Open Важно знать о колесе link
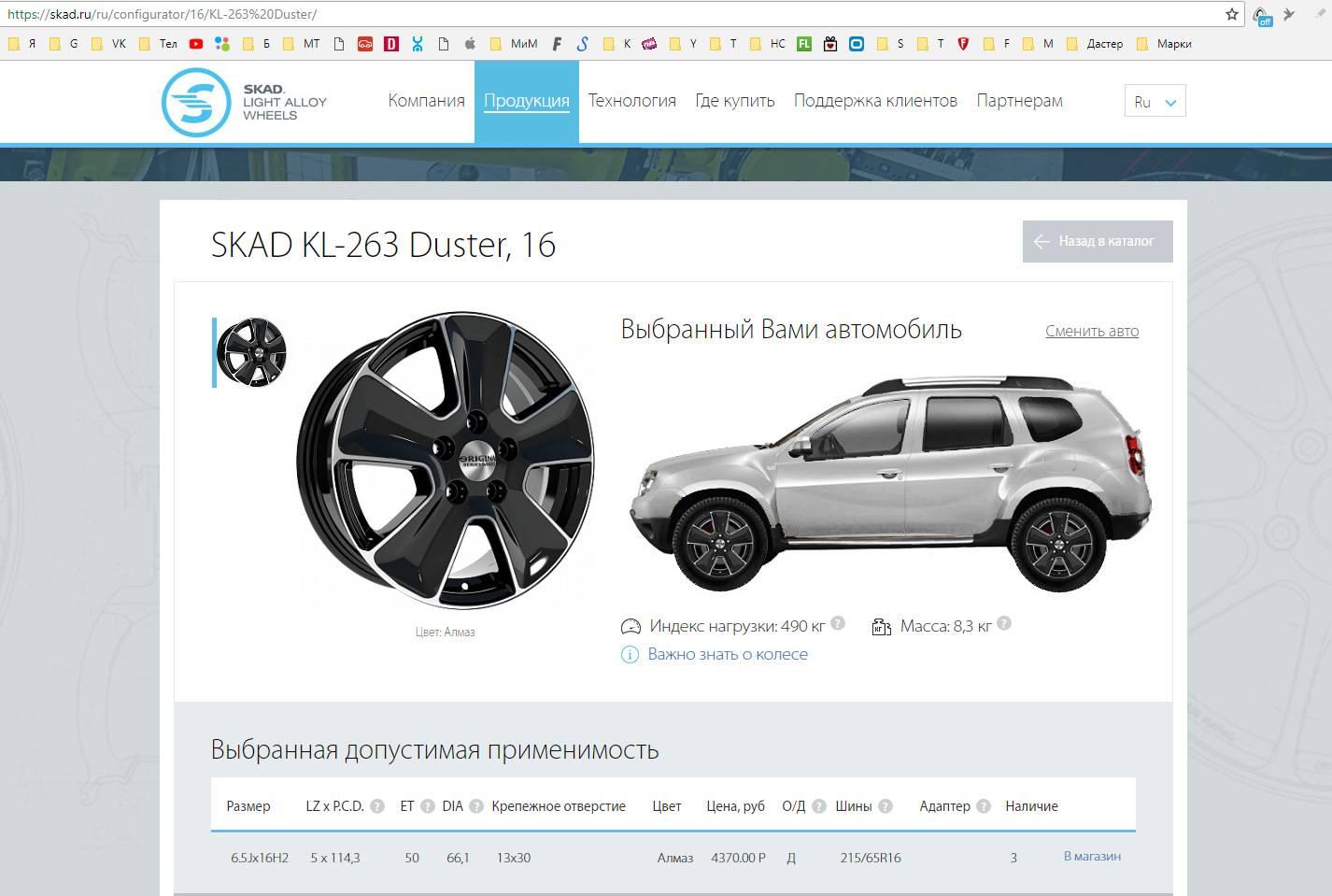The image size is (1332, 896). point(727,654)
